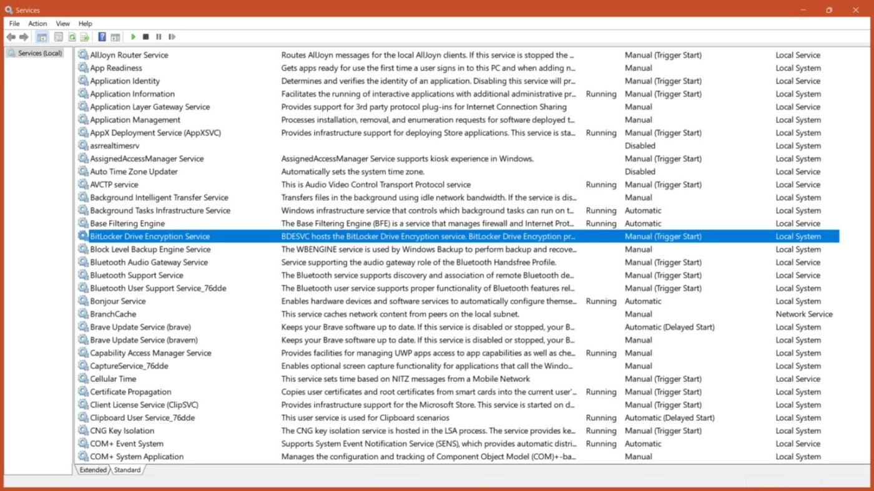
Task: Click gear icon beside Certificate Propagation
Action: click(x=83, y=392)
